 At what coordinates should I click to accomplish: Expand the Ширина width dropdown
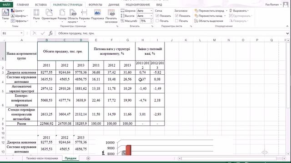click(151, 11)
